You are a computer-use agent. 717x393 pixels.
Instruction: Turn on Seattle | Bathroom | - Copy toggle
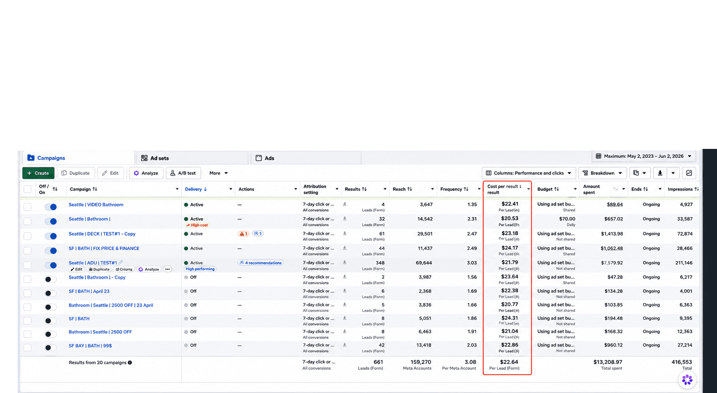click(x=50, y=279)
